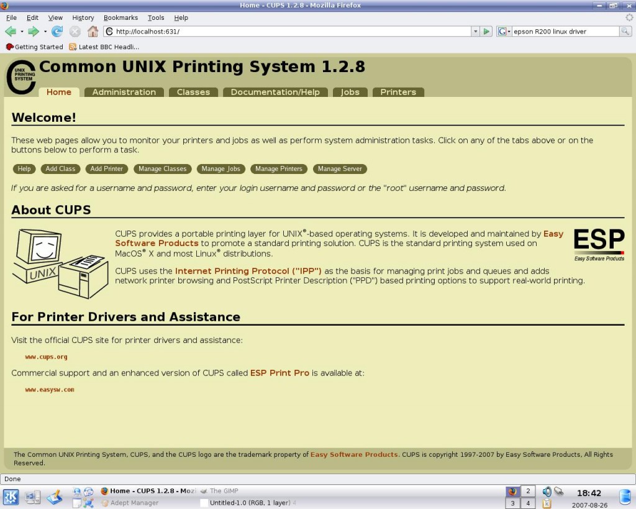Switch to virtual desktop 3
Image resolution: width=636 pixels, height=509 pixels.
(x=512, y=503)
